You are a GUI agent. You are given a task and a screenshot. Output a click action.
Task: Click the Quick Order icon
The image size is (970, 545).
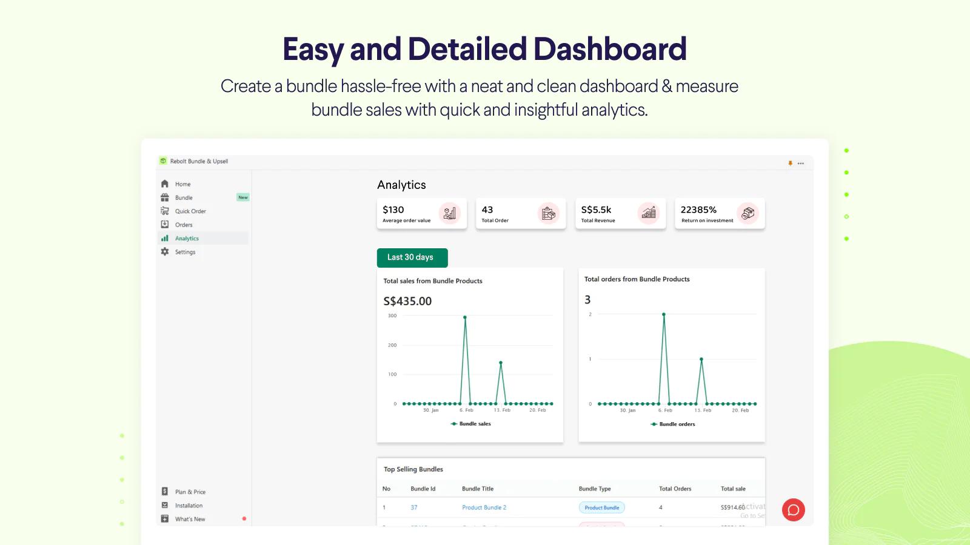tap(164, 211)
